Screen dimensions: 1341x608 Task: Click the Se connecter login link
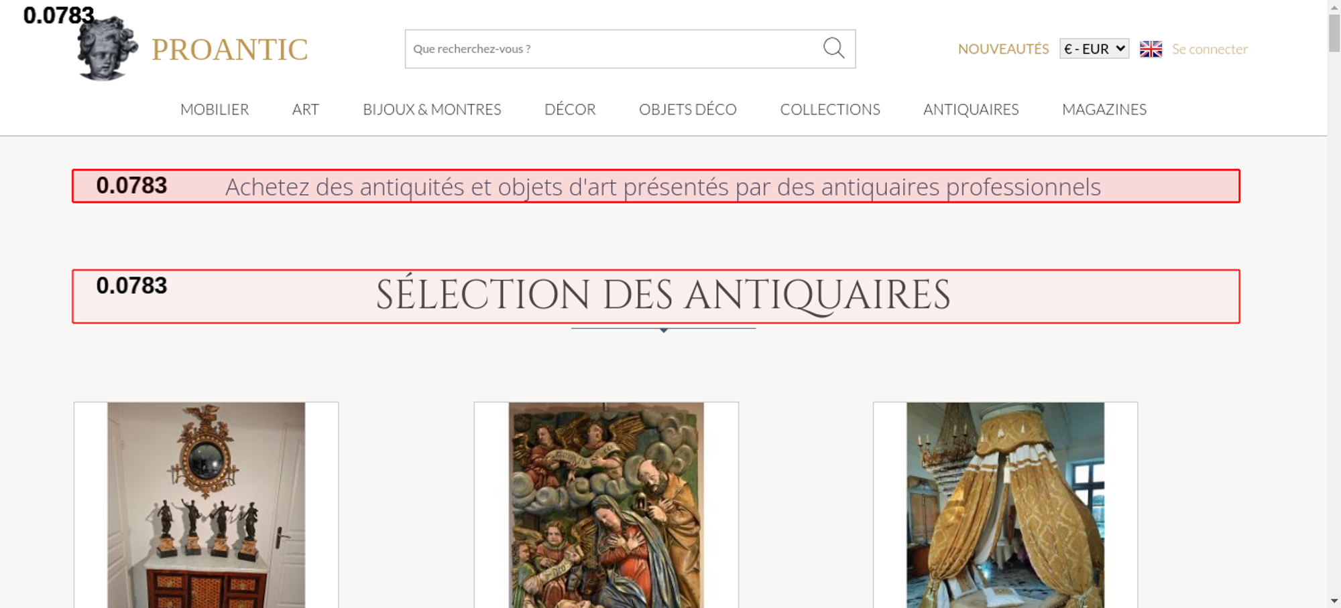(1210, 49)
